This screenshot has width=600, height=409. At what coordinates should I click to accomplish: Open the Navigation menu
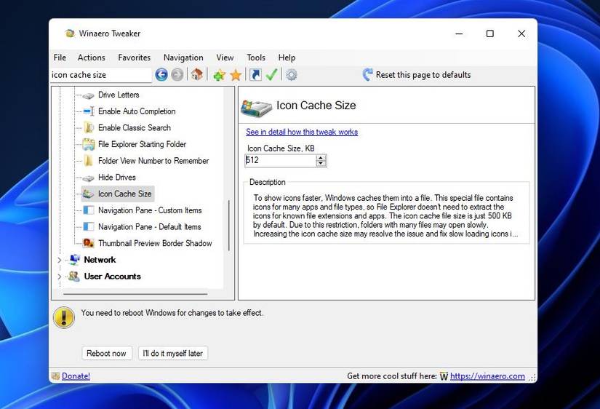pos(183,57)
